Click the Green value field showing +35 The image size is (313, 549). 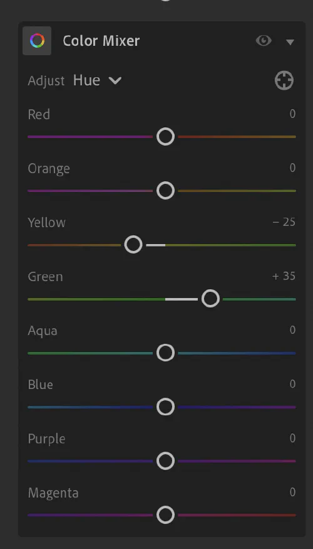coord(284,276)
